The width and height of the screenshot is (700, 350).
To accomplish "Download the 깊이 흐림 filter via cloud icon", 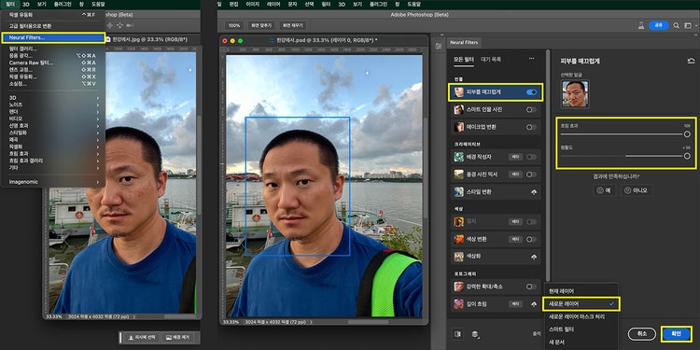I will point(534,303).
